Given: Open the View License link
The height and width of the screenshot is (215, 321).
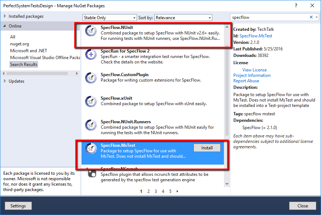Looking at the screenshot, I should pyautogui.click(x=254, y=70).
